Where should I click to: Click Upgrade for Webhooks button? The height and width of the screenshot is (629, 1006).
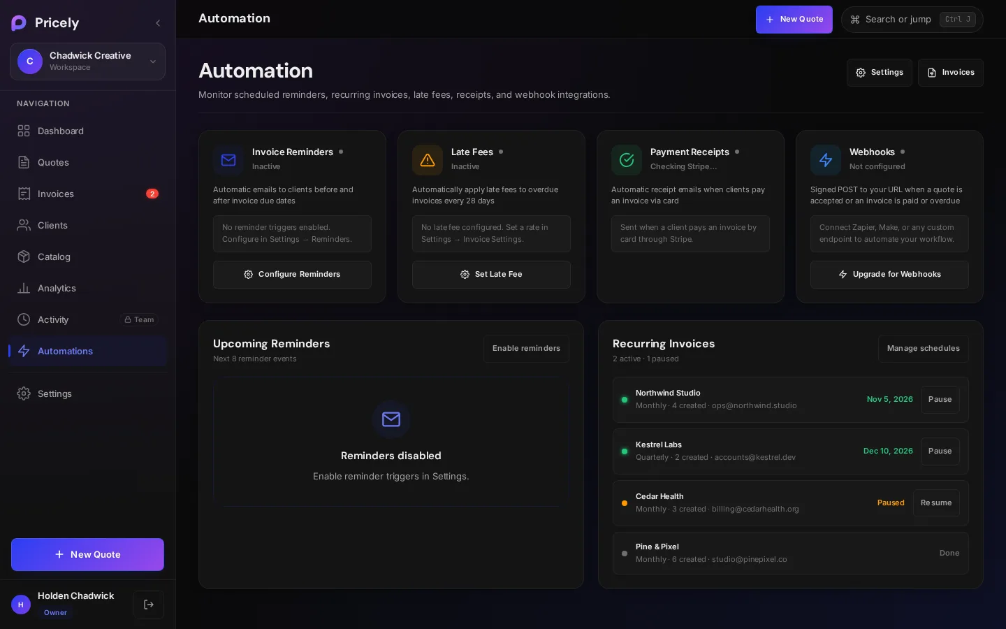click(889, 275)
